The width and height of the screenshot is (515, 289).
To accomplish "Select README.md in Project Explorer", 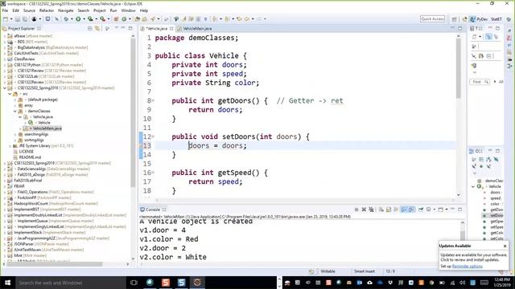I will coord(30,157).
